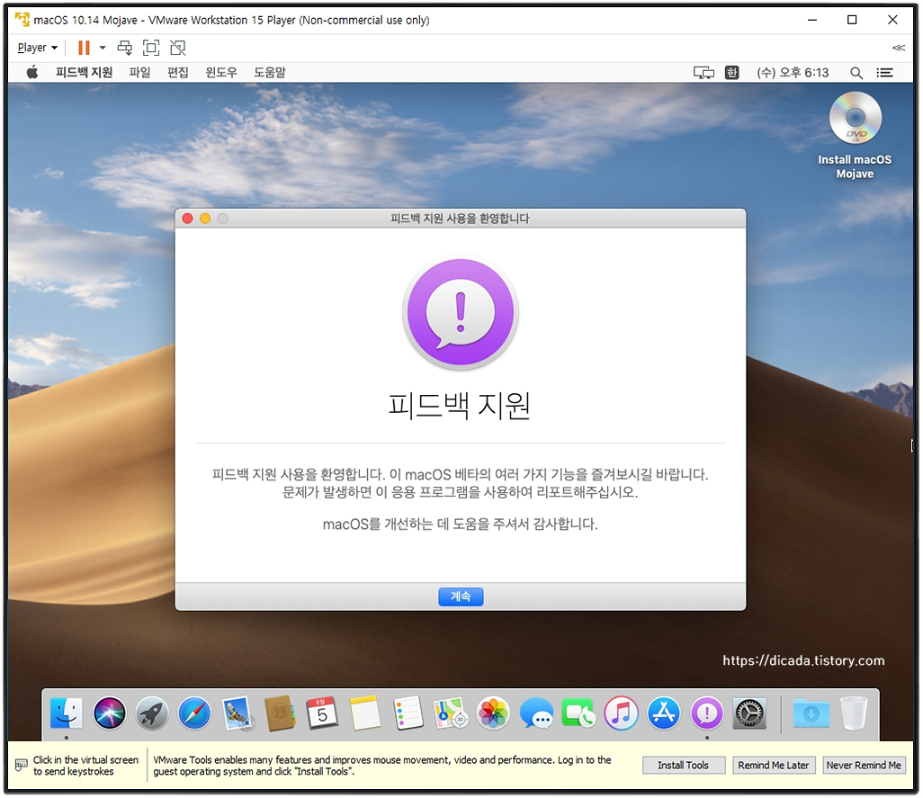Open App Store in dock
The image size is (923, 798).
[x=664, y=713]
